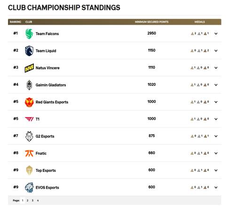Open the Gaimin Gladiators club name link

(x=51, y=85)
